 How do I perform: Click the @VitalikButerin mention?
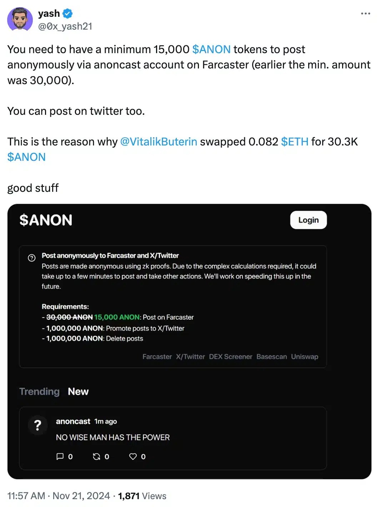click(159, 142)
